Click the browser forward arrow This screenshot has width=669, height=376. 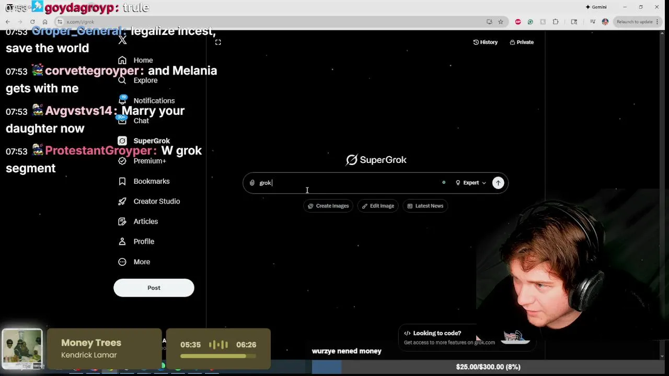pyautogui.click(x=20, y=22)
